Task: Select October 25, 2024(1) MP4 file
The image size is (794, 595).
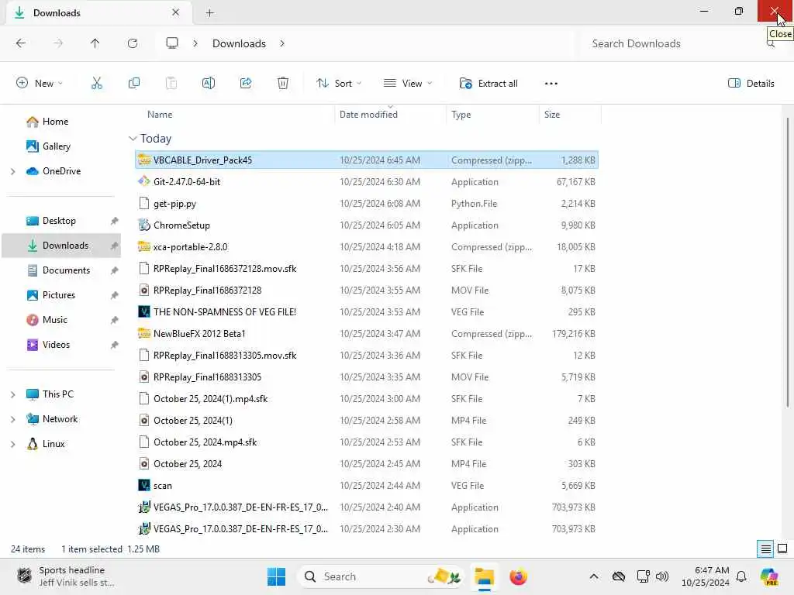Action: (x=367, y=421)
